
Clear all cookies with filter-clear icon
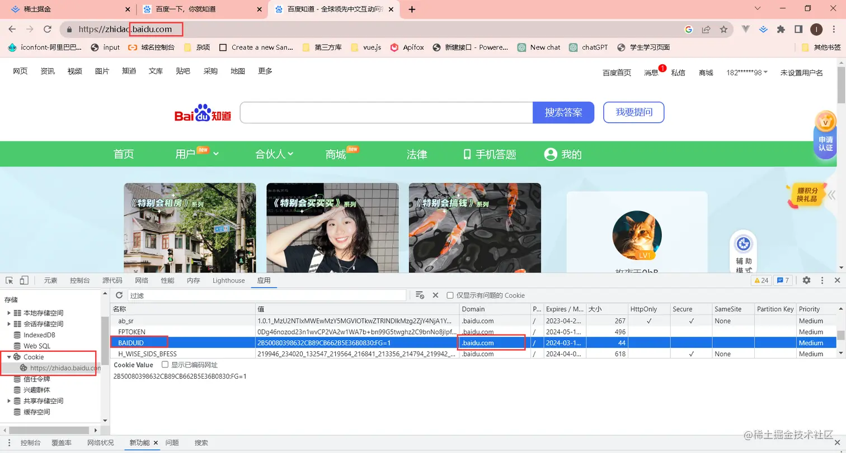[420, 295]
